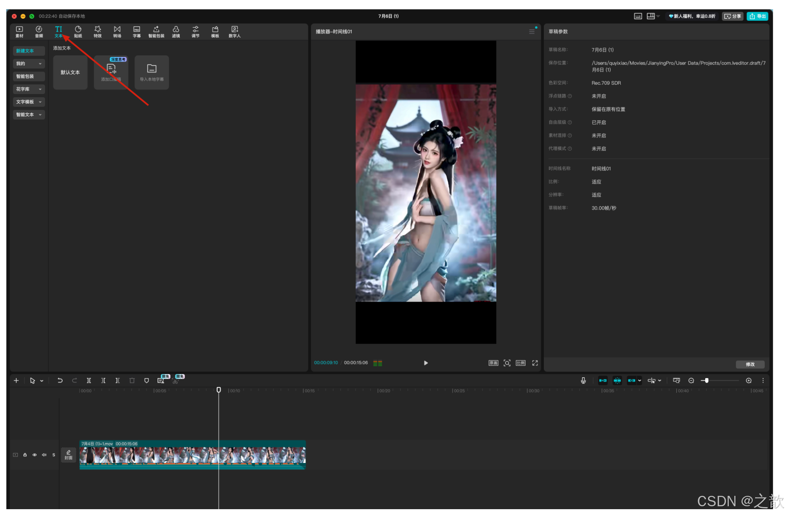Open linkage options dropdown arrow
Image resolution: width=786 pixels, height=515 pixels.
click(x=640, y=381)
